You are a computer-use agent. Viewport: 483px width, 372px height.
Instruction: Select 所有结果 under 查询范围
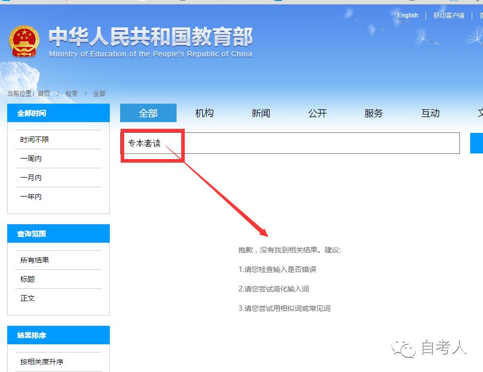pyautogui.click(x=34, y=260)
